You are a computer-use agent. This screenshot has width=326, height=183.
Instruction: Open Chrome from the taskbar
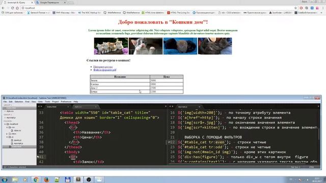coord(36,179)
